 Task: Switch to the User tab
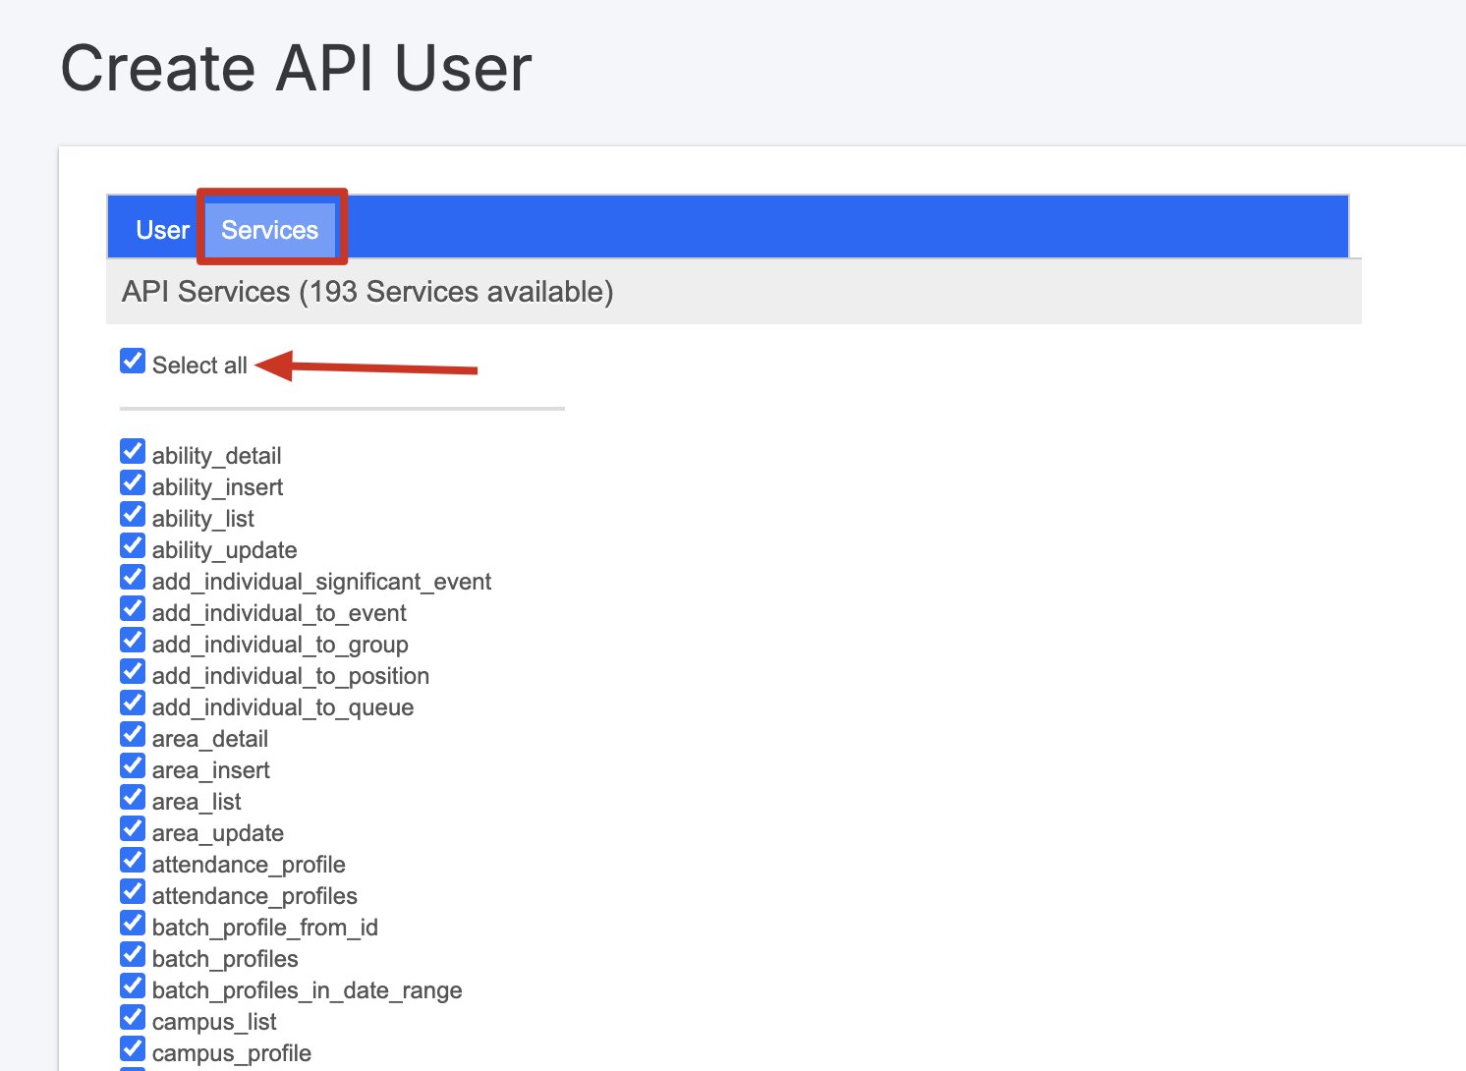pos(162,230)
